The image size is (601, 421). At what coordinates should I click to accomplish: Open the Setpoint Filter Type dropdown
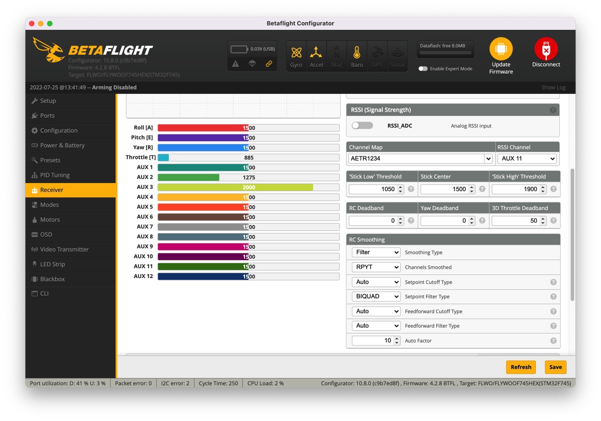tap(376, 297)
